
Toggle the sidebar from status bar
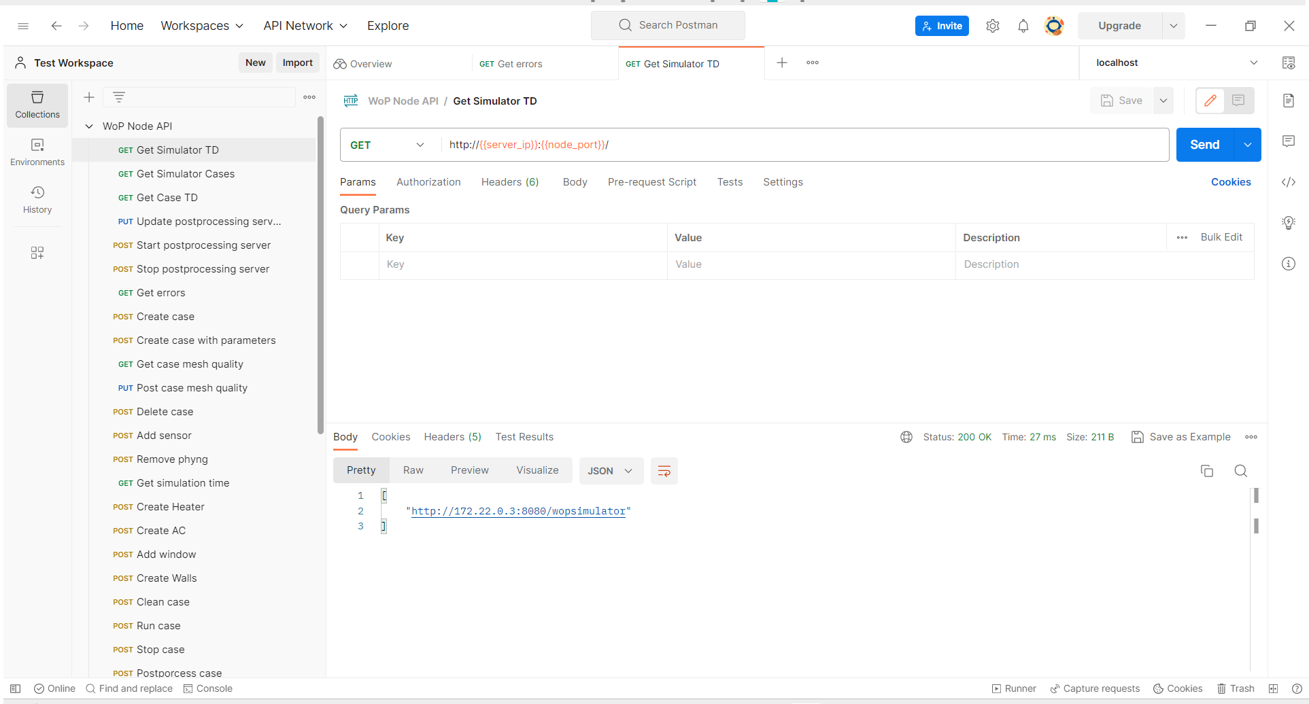pos(16,688)
